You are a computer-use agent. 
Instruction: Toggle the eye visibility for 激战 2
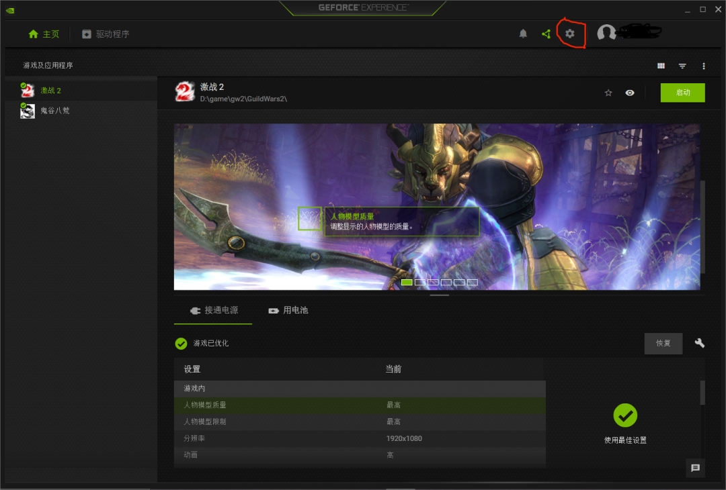tap(630, 93)
